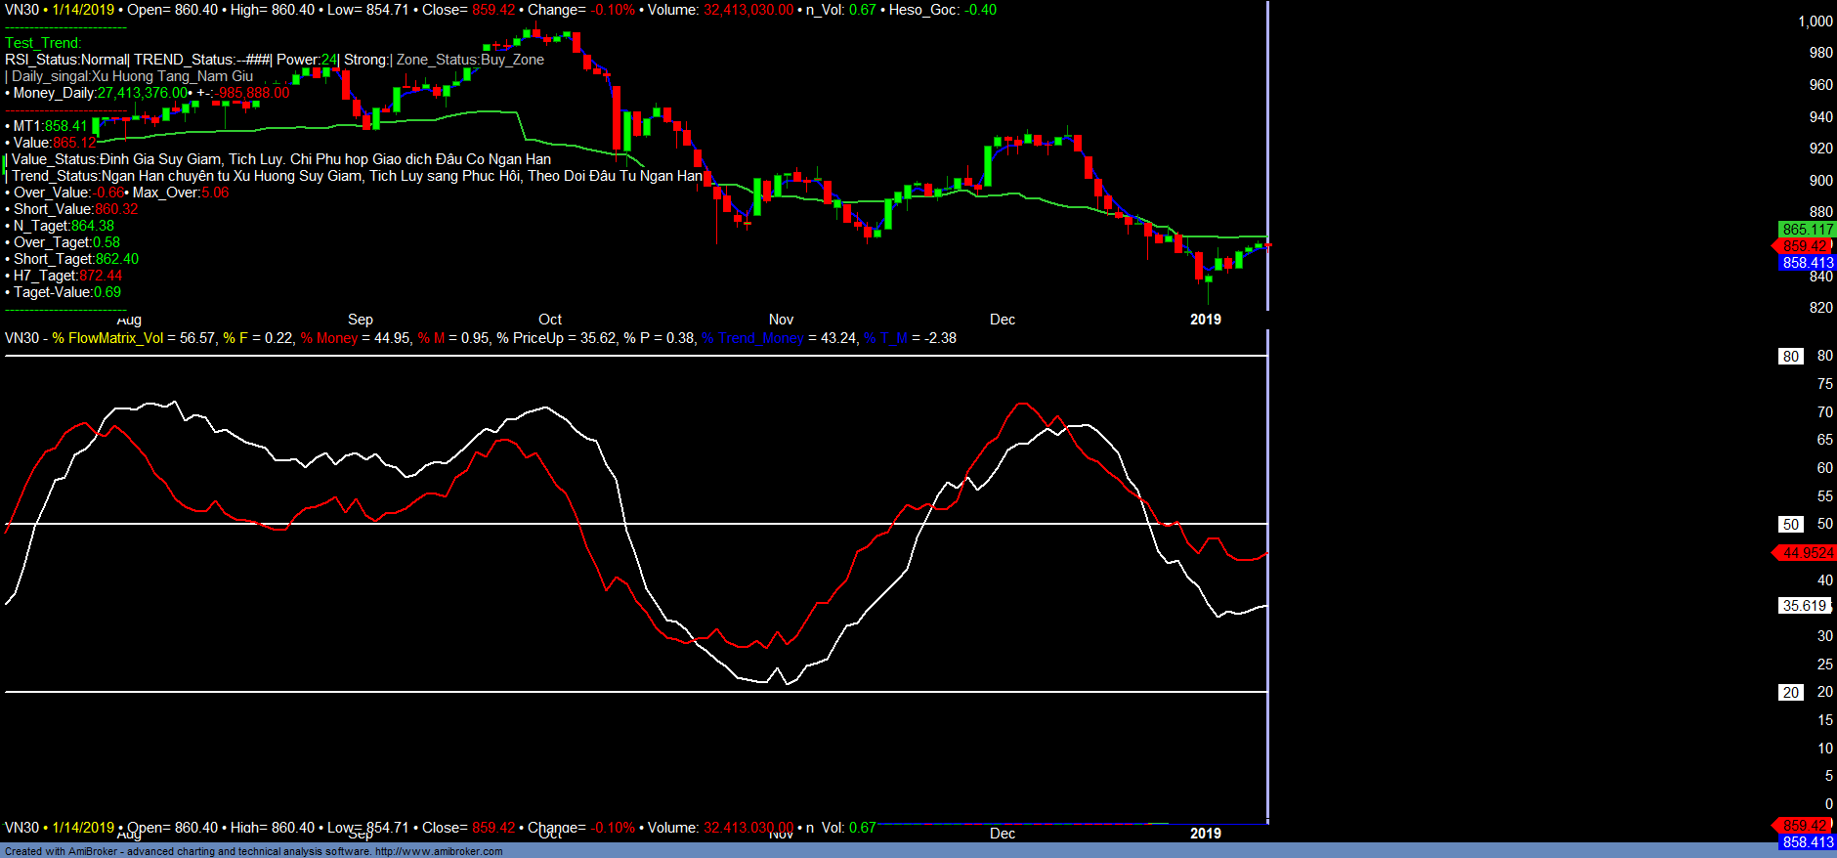Select the boxed 50 level marker
Screen dimensions: 1837x858
coord(1790,525)
